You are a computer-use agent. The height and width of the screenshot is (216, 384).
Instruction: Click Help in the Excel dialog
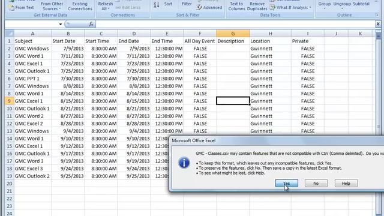(346, 183)
